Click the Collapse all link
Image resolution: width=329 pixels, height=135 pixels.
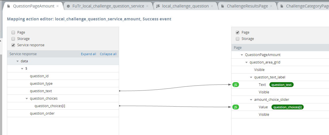click(108, 54)
